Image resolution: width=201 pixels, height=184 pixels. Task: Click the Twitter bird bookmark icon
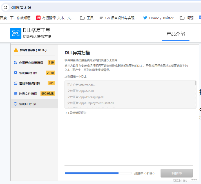point(145,18)
